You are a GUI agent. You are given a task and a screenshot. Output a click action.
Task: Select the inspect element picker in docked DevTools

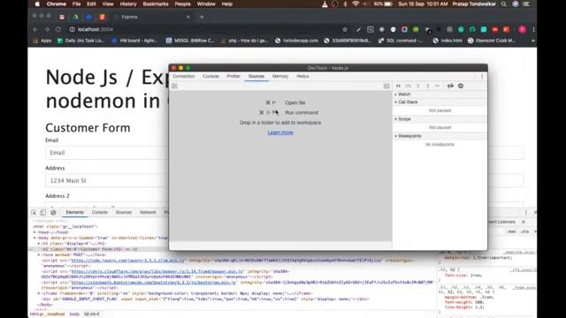click(34, 213)
